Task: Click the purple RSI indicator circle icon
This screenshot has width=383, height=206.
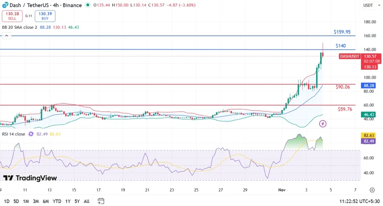Action: (31, 134)
